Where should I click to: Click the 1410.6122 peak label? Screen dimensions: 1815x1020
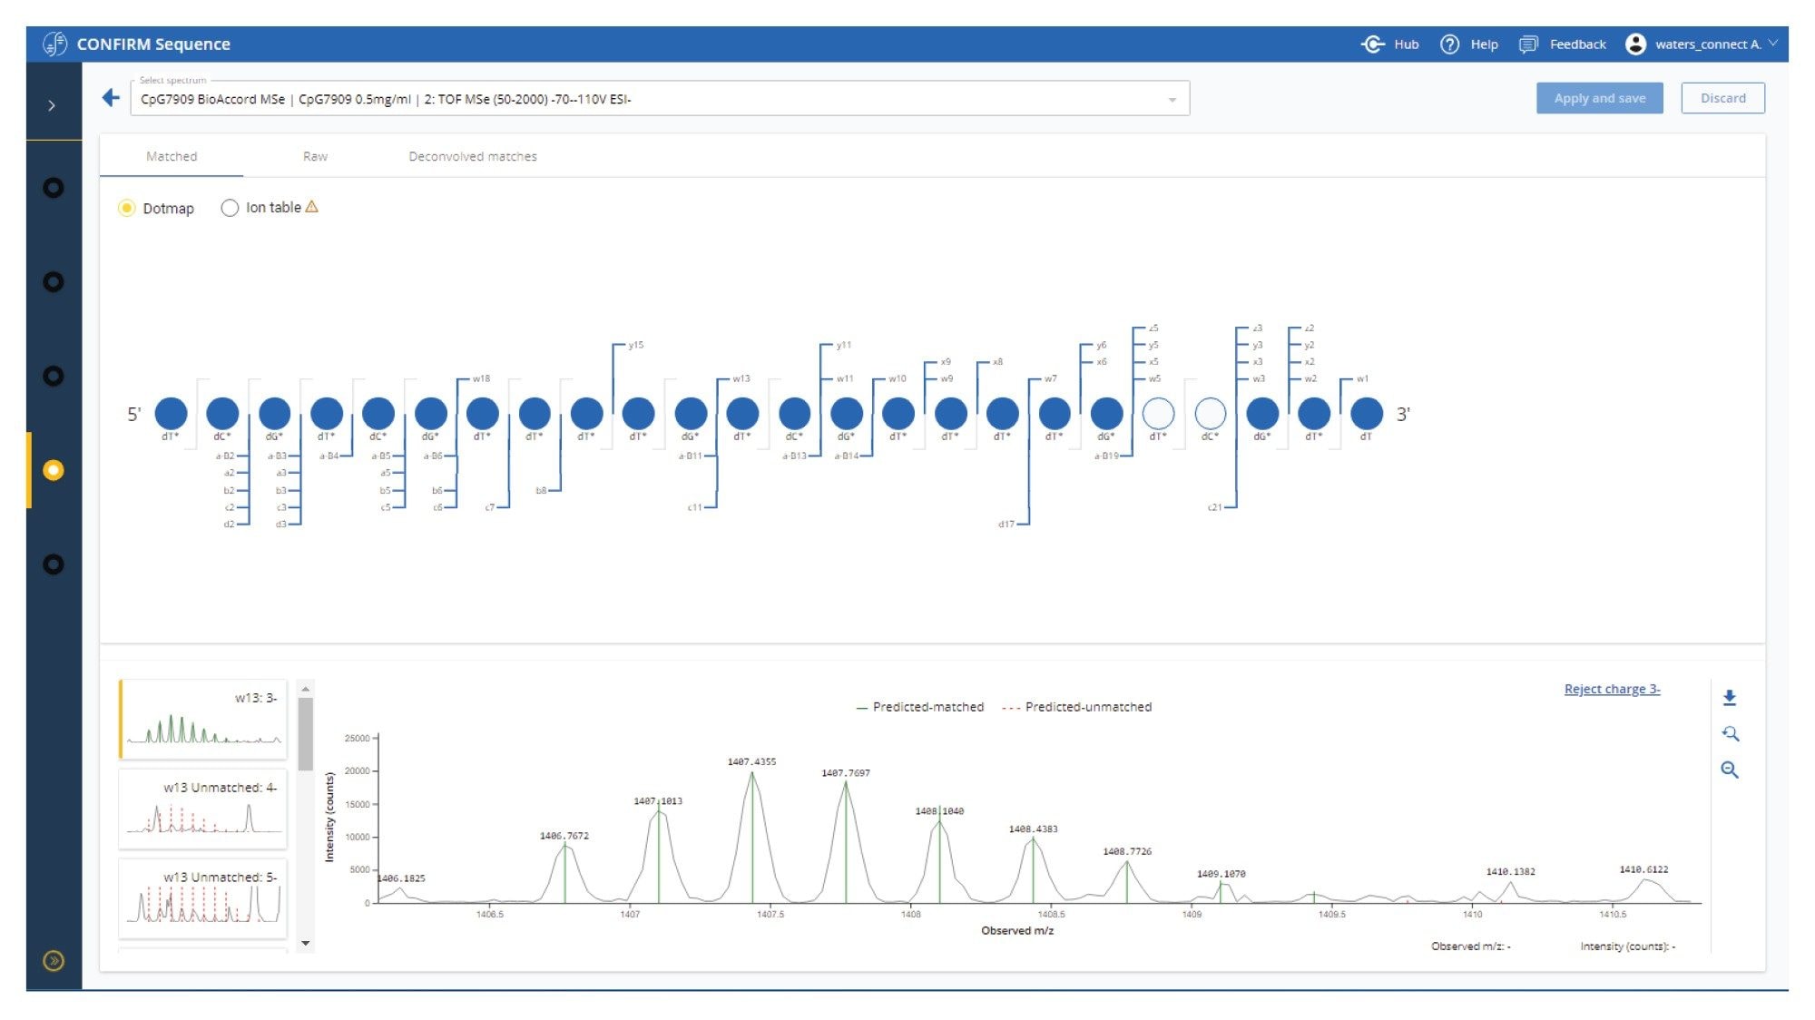(x=1643, y=869)
